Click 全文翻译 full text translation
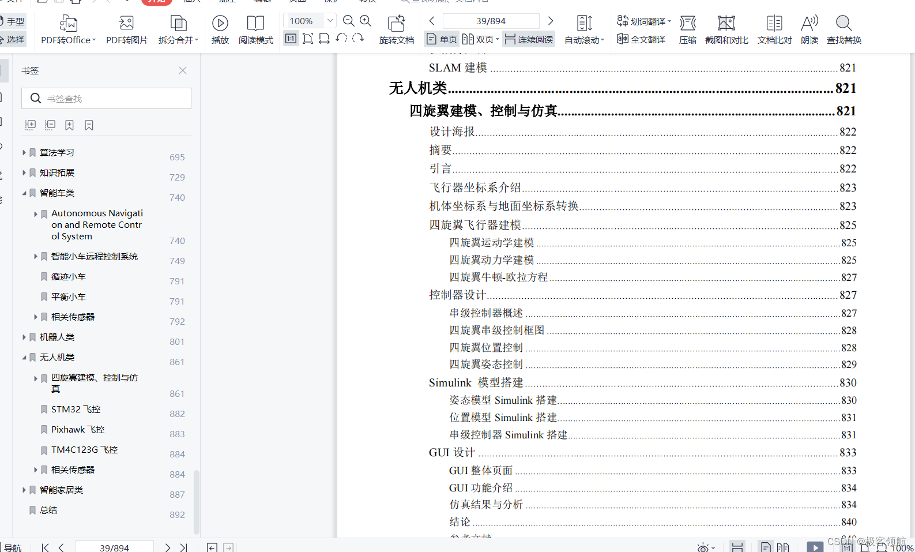Image resolution: width=915 pixels, height=552 pixels. point(641,39)
